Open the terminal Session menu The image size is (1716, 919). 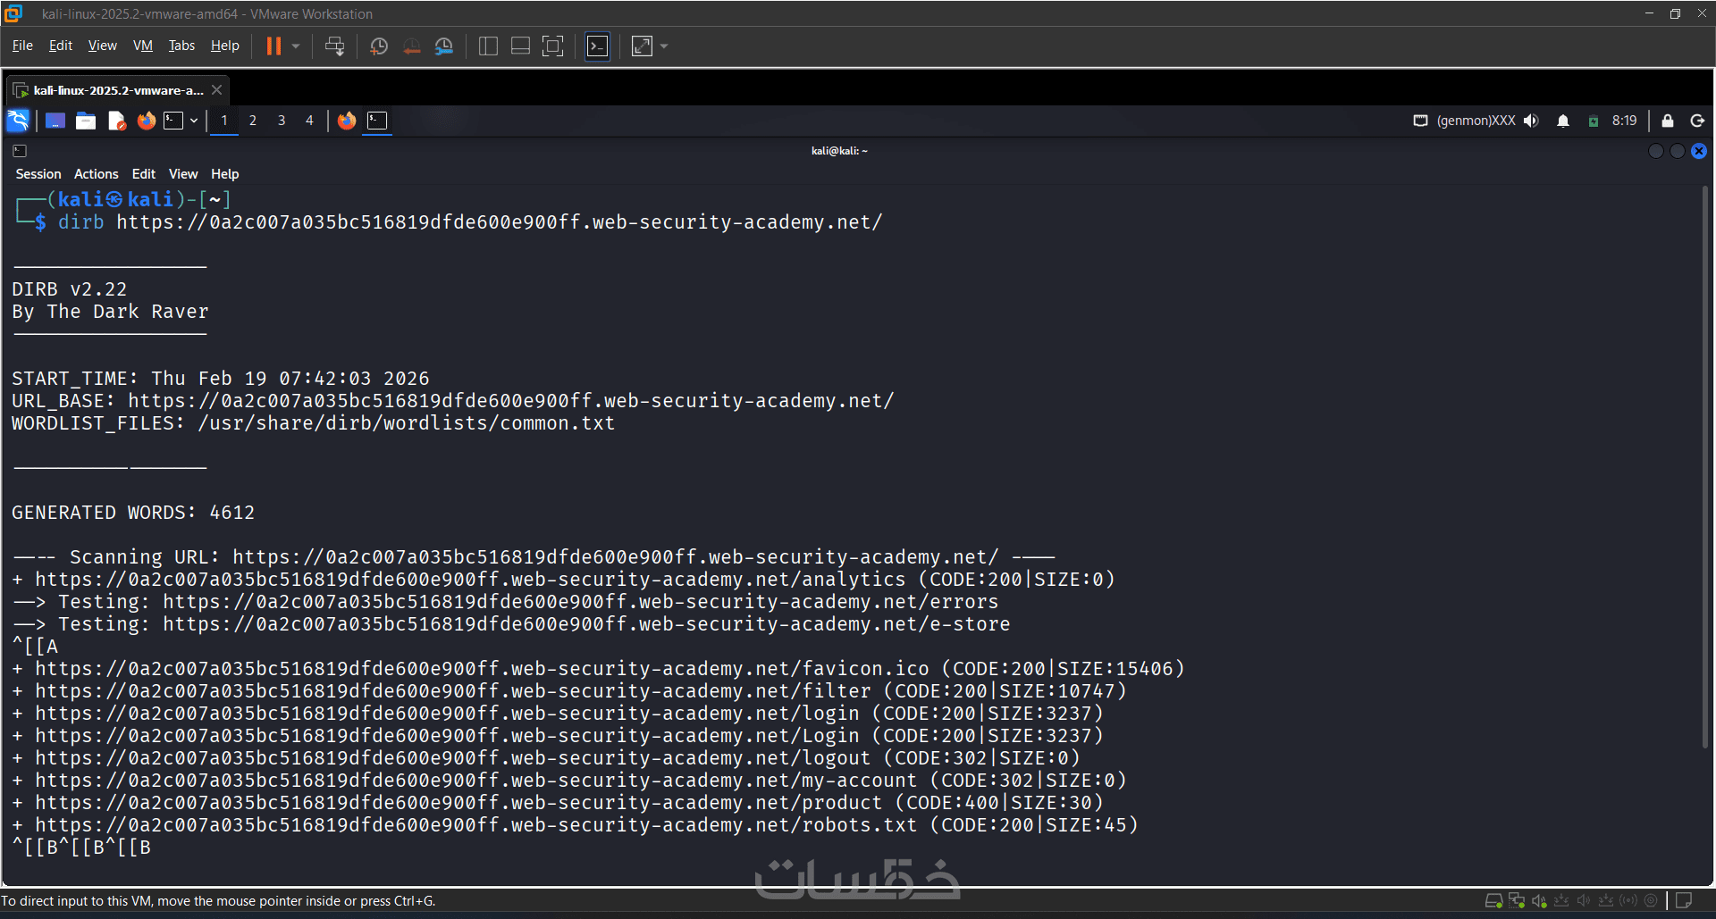(38, 174)
